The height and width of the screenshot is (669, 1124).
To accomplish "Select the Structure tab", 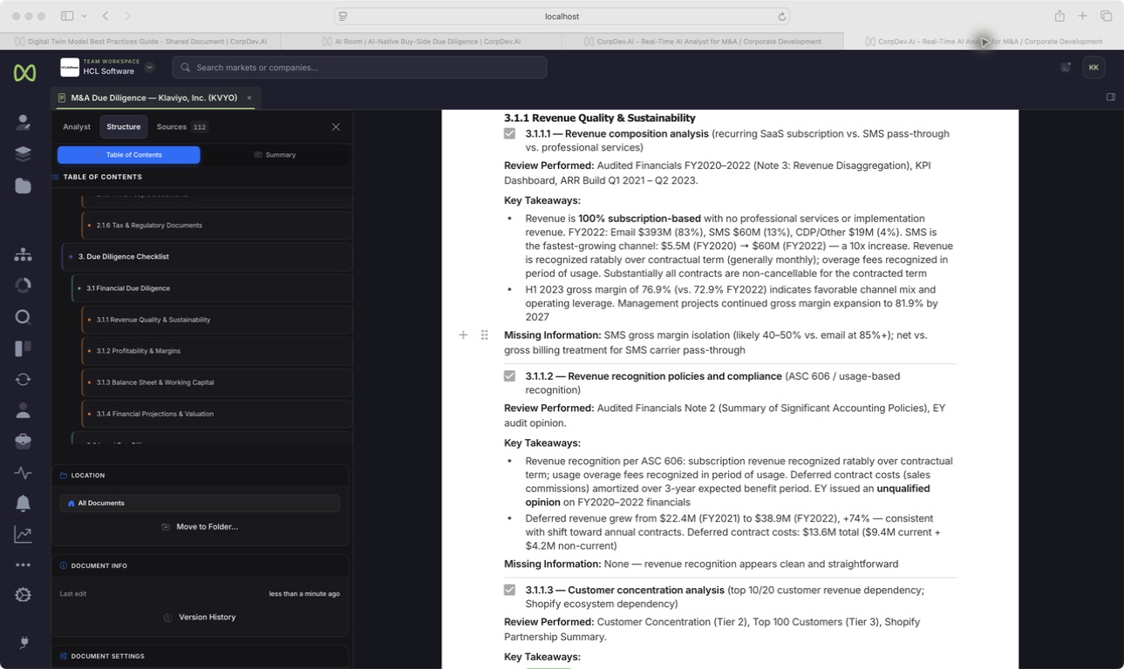I will (123, 127).
